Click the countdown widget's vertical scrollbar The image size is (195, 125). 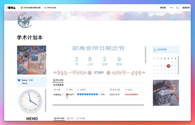[145, 55]
